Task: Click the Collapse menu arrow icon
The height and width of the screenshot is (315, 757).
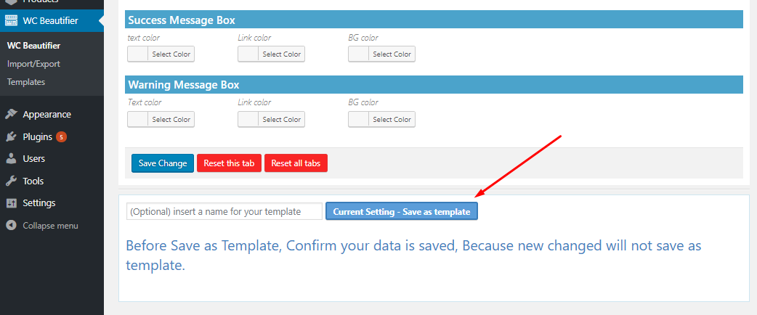Action: [x=11, y=226]
